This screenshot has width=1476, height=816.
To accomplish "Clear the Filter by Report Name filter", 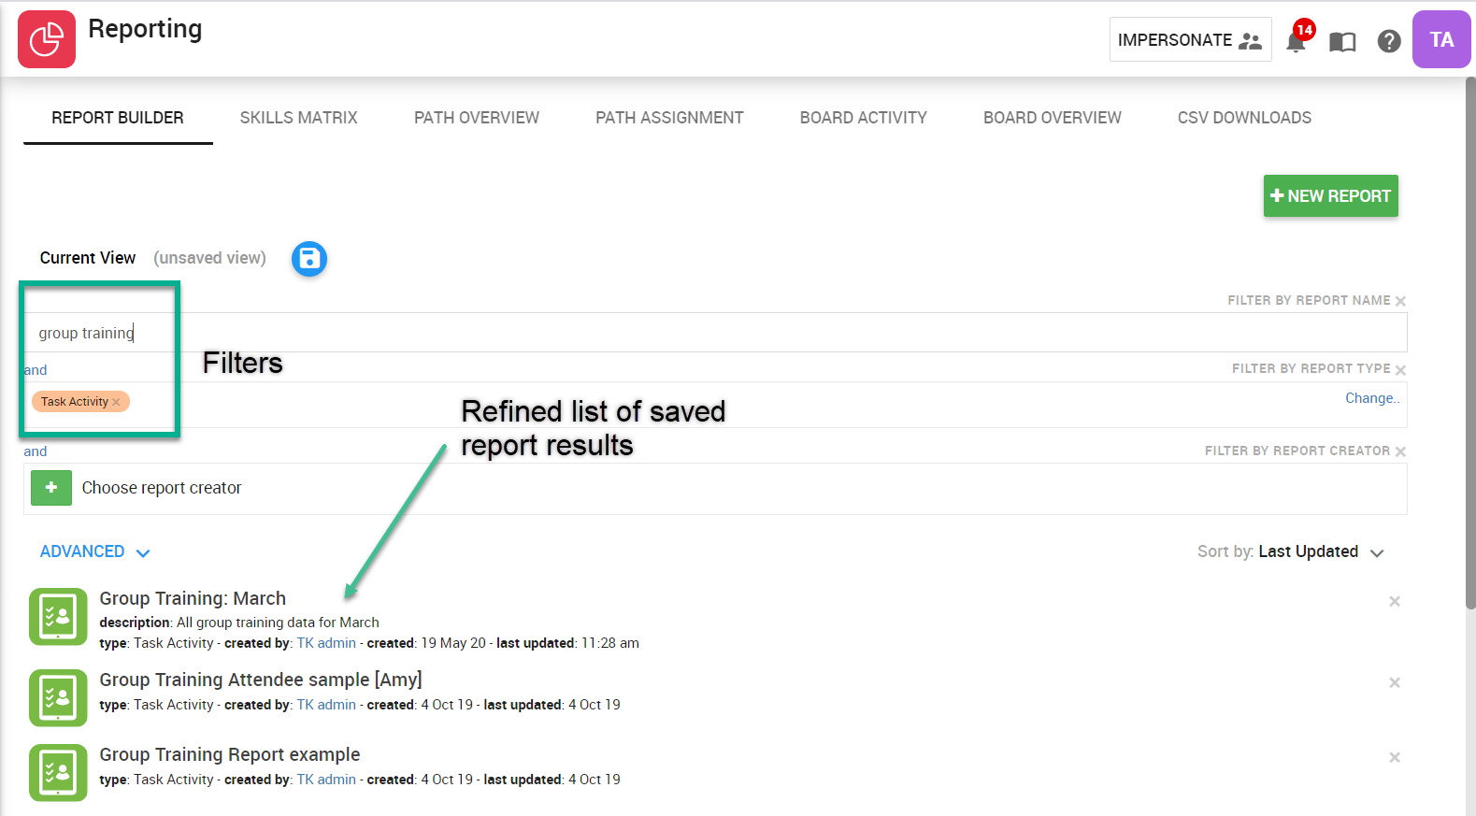I will tap(1400, 301).
